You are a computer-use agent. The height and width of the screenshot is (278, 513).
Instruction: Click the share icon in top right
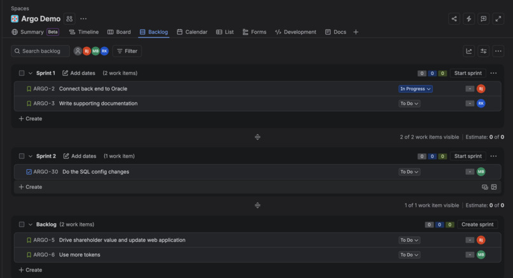(454, 18)
